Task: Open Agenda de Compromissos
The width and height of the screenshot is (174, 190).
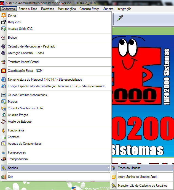Action: pyautogui.click(x=56, y=144)
